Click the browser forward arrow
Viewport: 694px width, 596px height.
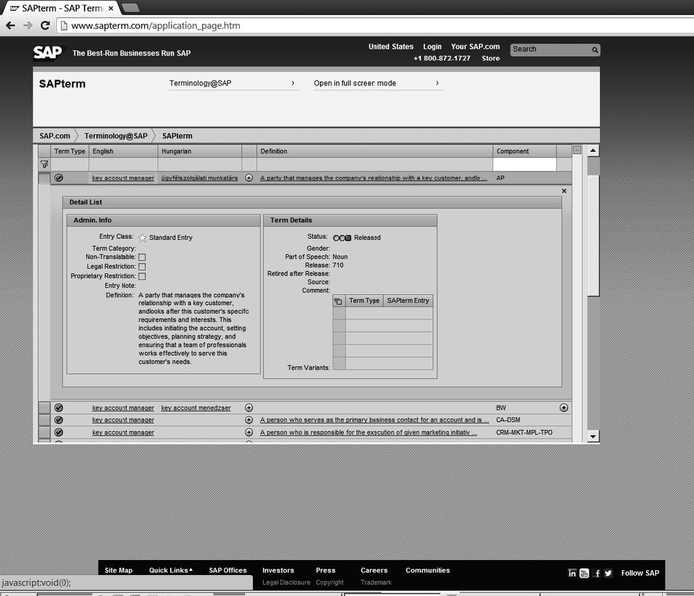coord(28,25)
